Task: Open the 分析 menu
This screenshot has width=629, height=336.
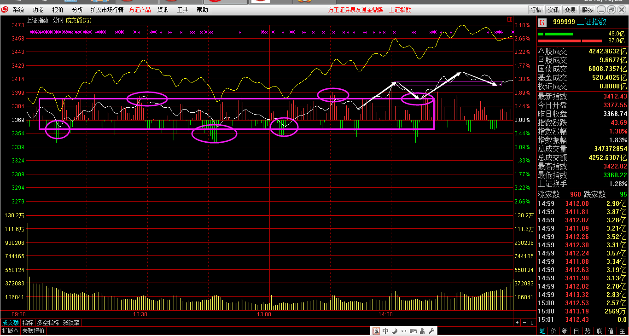Action: pyautogui.click(x=78, y=10)
